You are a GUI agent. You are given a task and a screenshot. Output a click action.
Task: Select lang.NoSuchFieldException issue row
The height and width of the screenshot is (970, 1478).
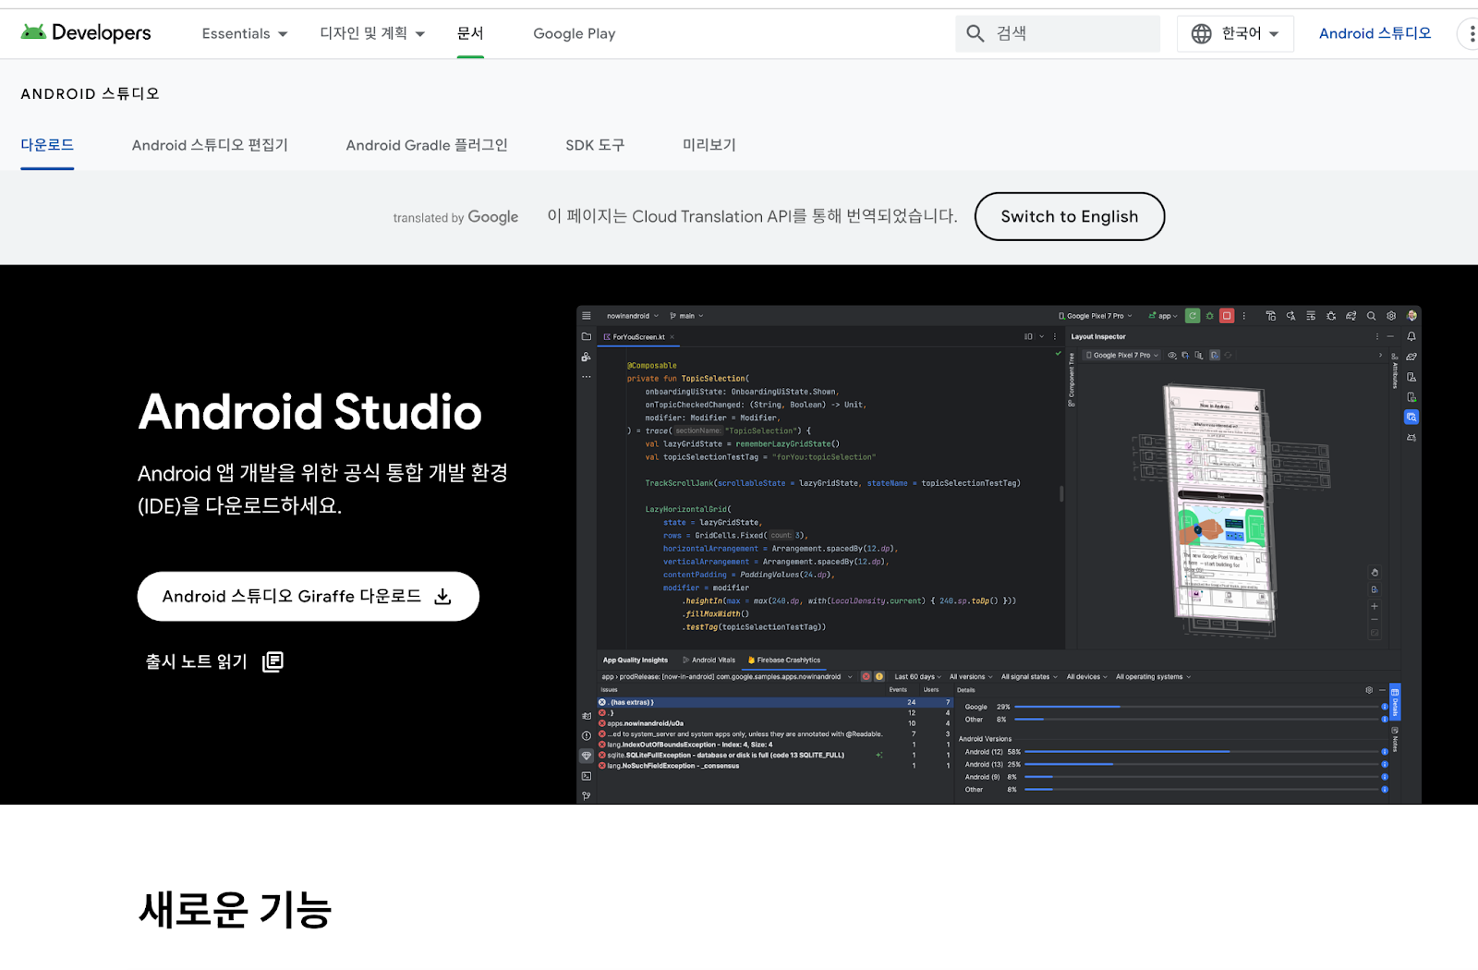click(775, 766)
